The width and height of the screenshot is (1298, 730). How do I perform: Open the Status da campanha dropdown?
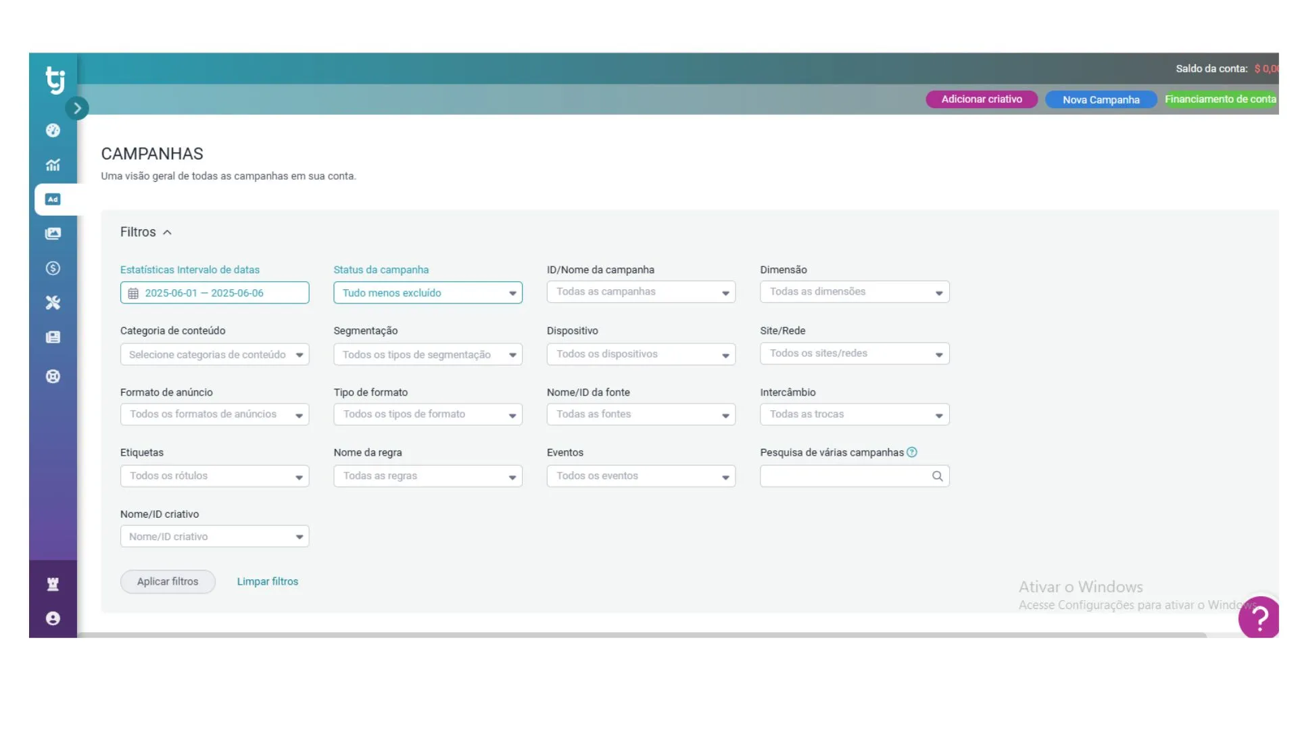[427, 293]
